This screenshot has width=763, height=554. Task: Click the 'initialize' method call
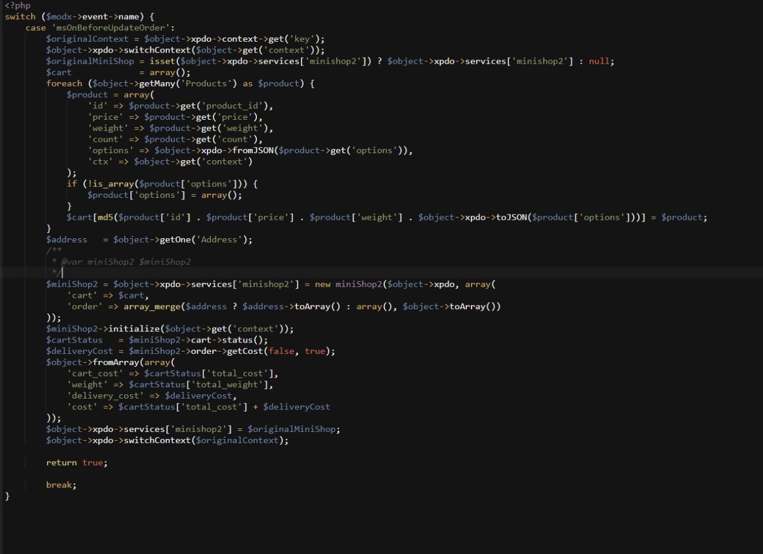coord(134,329)
